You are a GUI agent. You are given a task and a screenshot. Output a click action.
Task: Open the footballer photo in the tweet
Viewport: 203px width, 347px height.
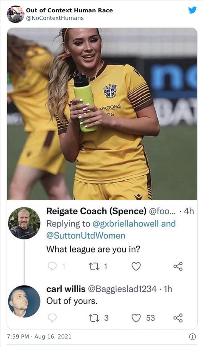tap(102, 114)
